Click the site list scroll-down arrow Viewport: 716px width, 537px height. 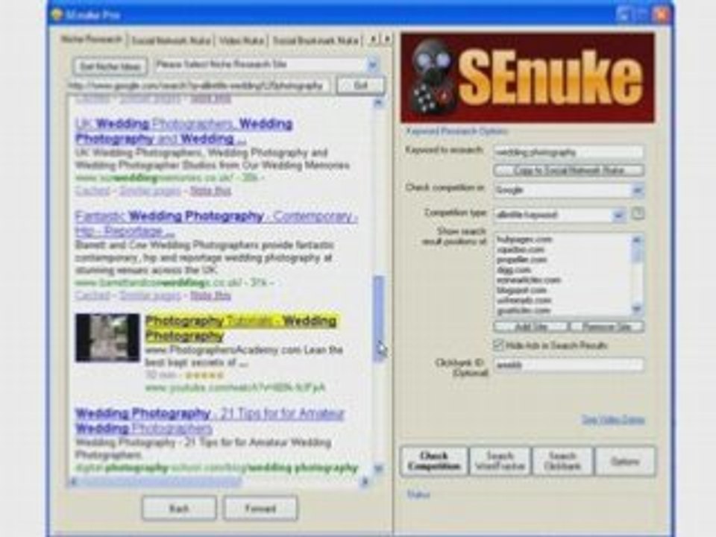[x=638, y=309]
